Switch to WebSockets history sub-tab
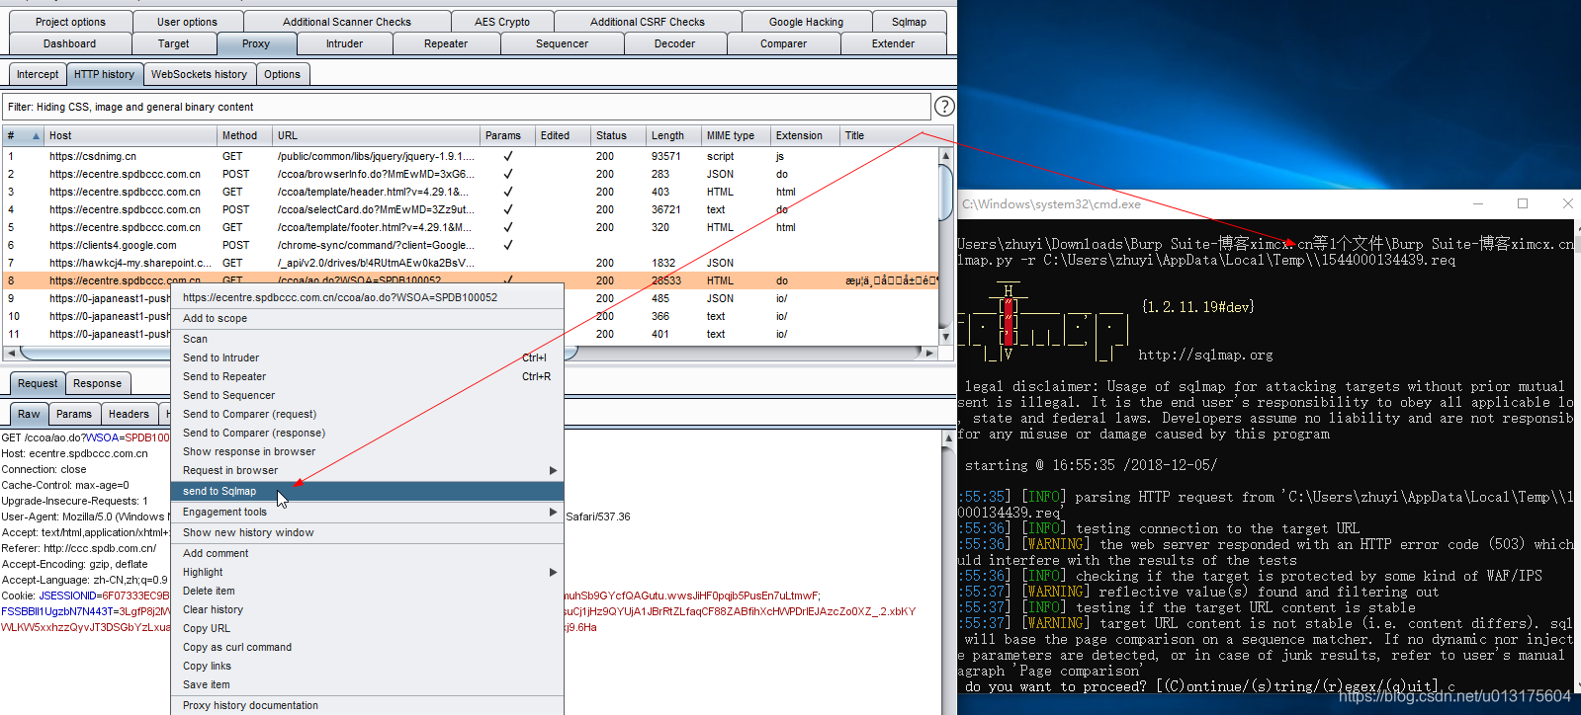 199,74
